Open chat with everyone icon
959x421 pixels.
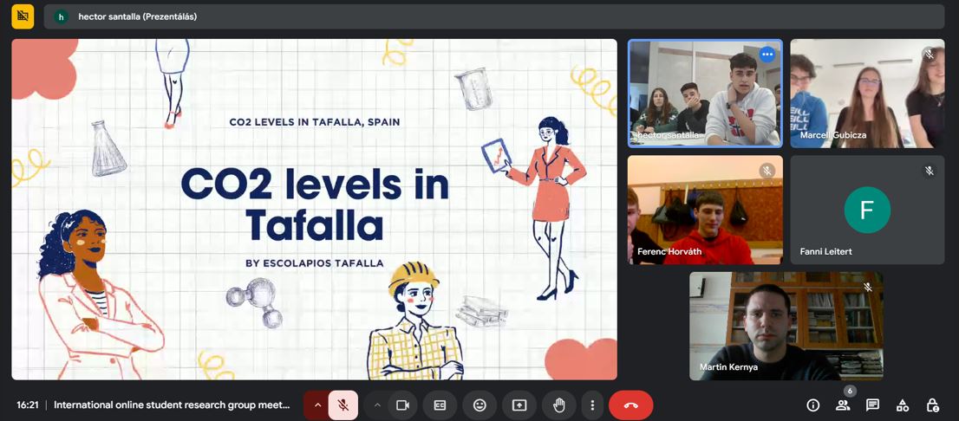[873, 405]
